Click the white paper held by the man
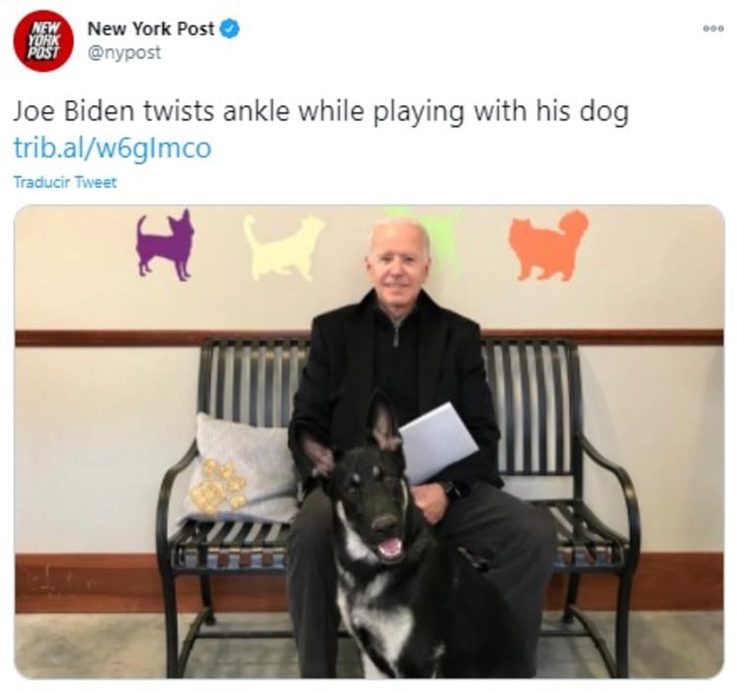 [437, 442]
